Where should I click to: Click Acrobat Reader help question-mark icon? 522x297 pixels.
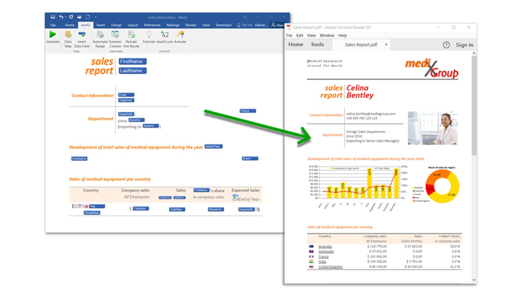pyautogui.click(x=446, y=45)
